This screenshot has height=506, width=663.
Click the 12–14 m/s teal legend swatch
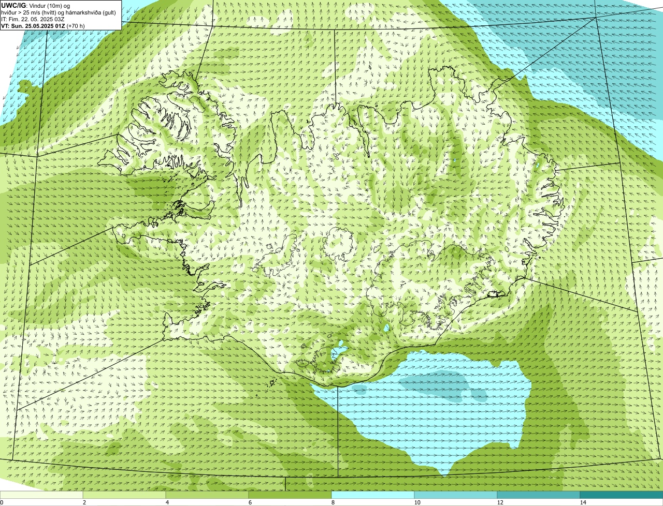point(539,495)
